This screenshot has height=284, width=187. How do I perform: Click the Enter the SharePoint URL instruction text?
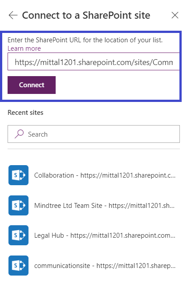click(x=85, y=40)
